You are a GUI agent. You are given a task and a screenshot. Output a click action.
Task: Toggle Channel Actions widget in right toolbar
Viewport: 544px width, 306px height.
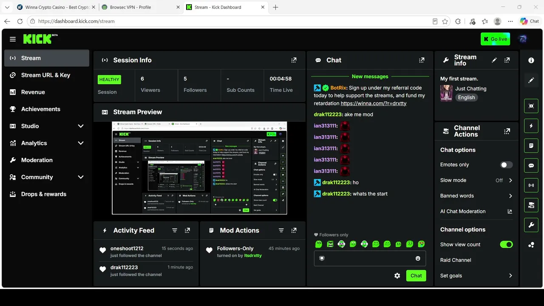(531, 205)
